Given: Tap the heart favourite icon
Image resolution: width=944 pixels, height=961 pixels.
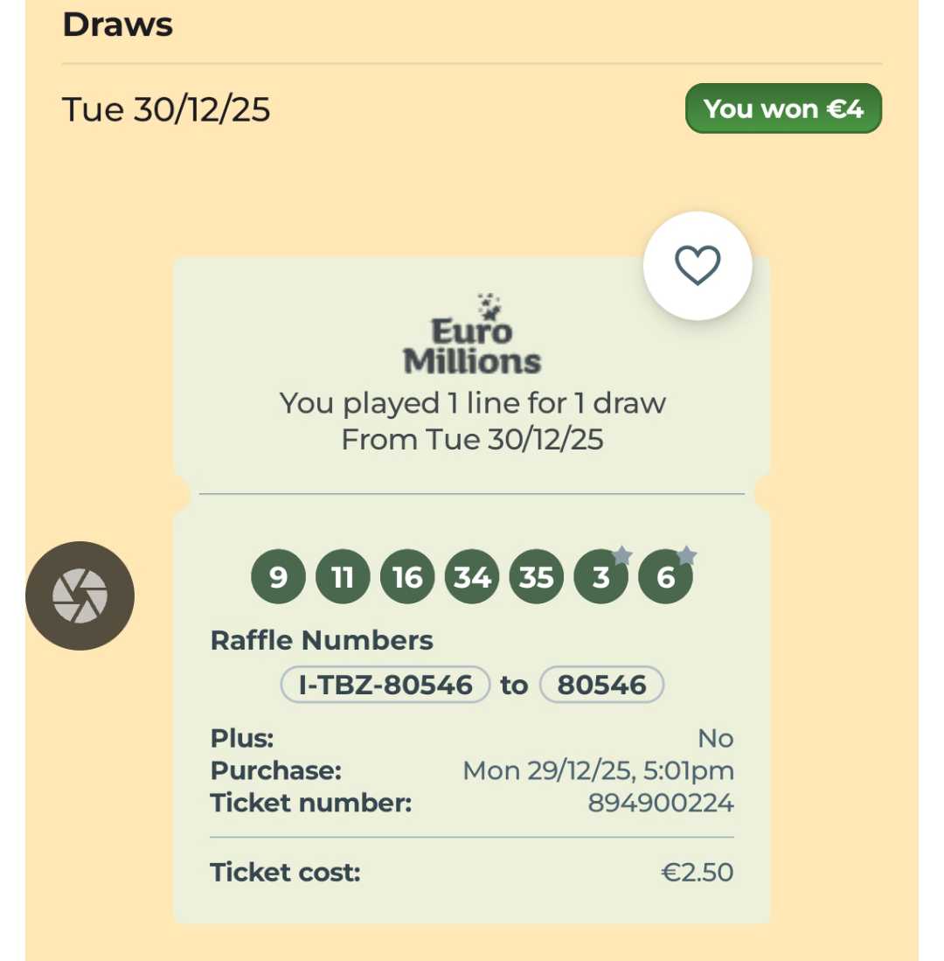Looking at the screenshot, I should click(697, 265).
